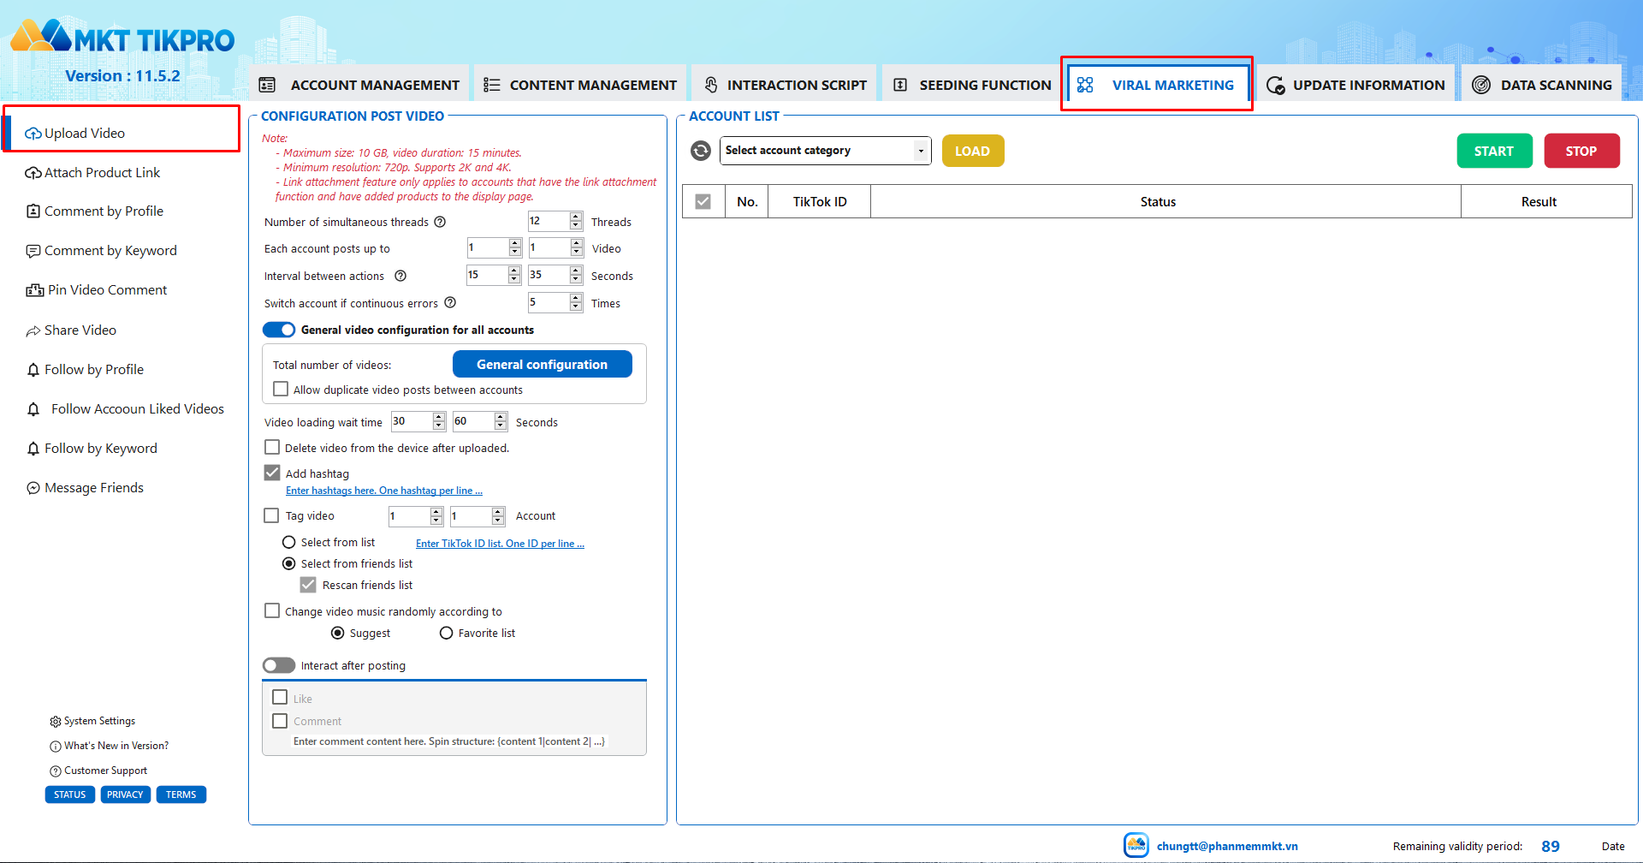
Task: Click the Enter hashtags here link
Action: [384, 491]
